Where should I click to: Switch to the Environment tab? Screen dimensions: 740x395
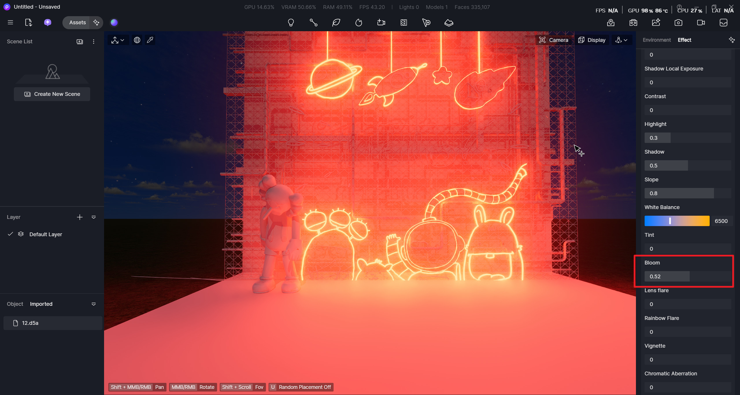tap(656, 40)
